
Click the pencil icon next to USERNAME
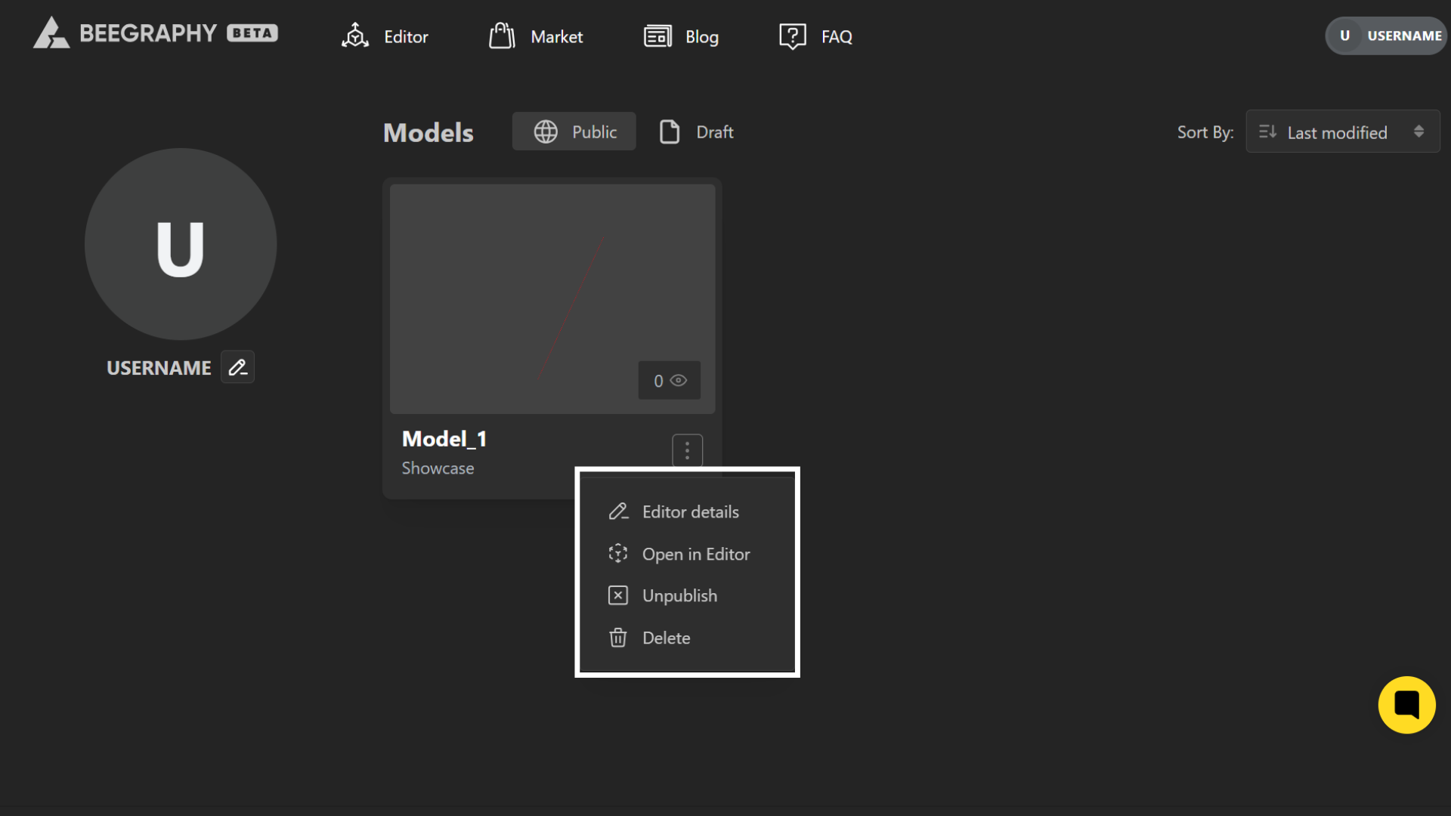click(x=237, y=367)
